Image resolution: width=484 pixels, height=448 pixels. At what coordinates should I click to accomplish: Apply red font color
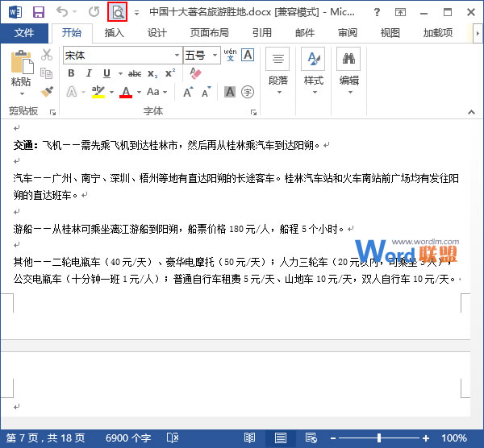point(126,92)
